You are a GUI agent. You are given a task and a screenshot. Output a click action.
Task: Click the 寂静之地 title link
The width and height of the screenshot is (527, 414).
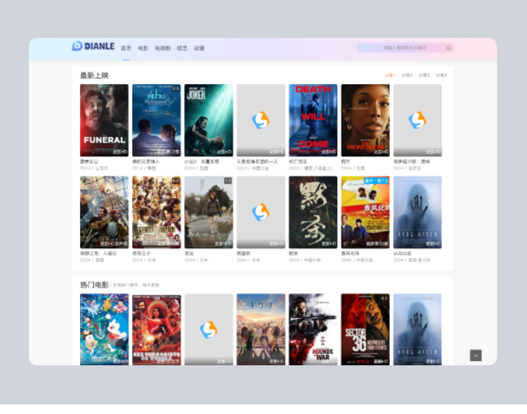[98, 253]
